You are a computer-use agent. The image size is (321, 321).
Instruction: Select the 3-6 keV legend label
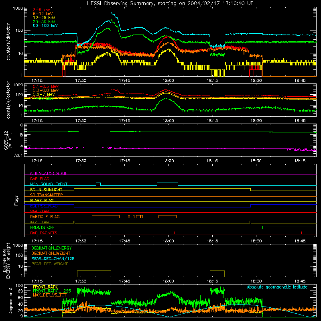tap(41, 10)
